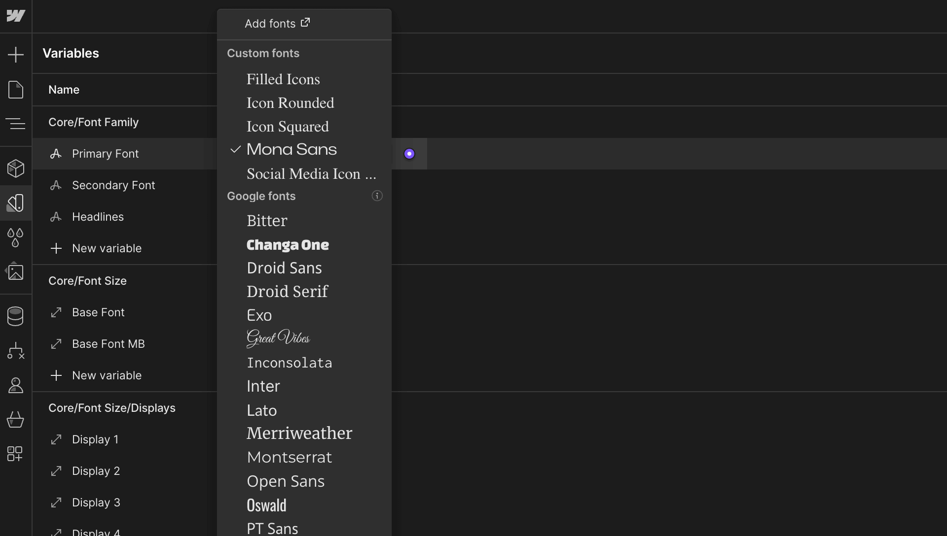Screen dimensions: 947x536
Task: Select Inter from the font list
Action: 263,386
